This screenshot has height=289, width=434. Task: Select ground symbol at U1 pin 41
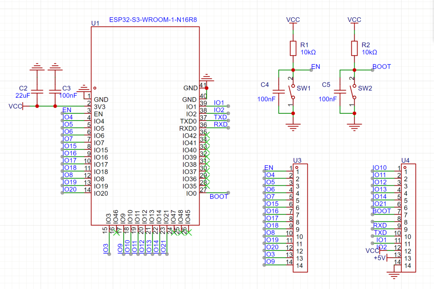[207, 78]
